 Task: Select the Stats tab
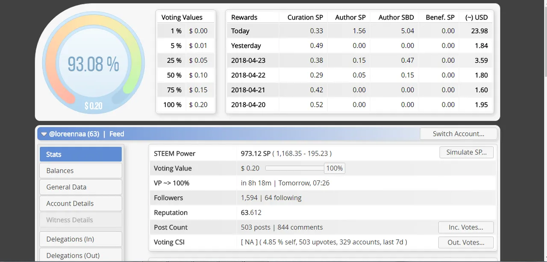pyautogui.click(x=81, y=154)
